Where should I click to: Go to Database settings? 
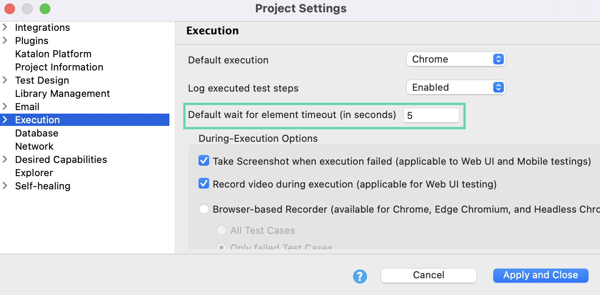(x=37, y=133)
